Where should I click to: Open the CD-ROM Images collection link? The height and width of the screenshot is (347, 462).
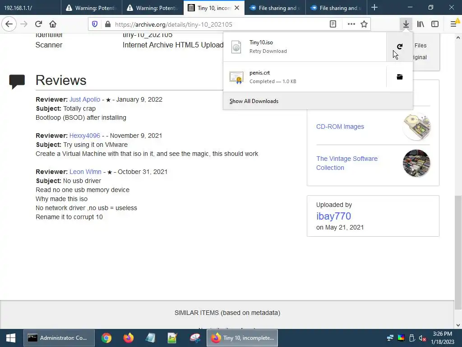(x=340, y=127)
